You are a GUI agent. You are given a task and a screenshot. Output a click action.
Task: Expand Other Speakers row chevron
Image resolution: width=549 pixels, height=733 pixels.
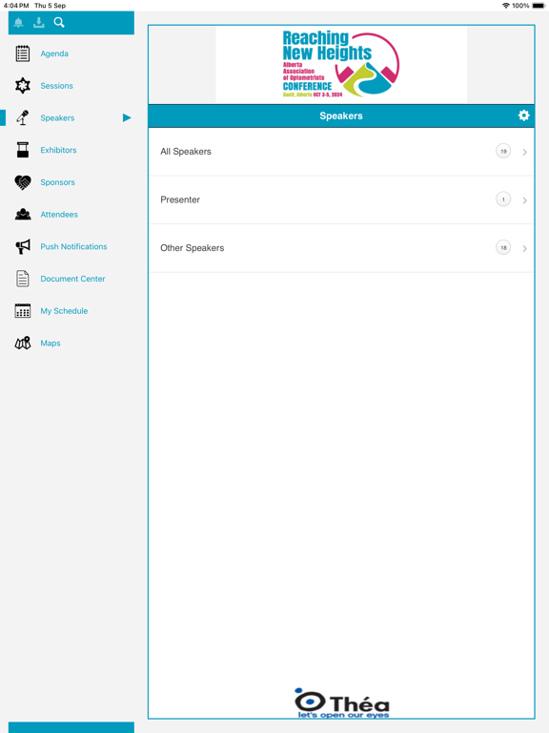click(525, 248)
